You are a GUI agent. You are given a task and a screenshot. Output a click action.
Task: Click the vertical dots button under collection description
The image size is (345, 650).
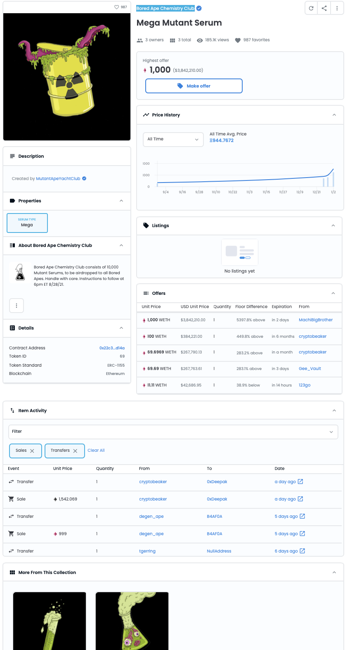pos(17,306)
